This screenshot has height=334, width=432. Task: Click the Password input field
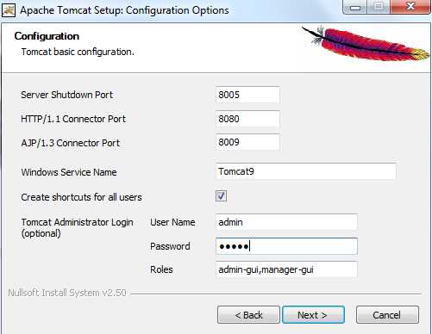286,246
